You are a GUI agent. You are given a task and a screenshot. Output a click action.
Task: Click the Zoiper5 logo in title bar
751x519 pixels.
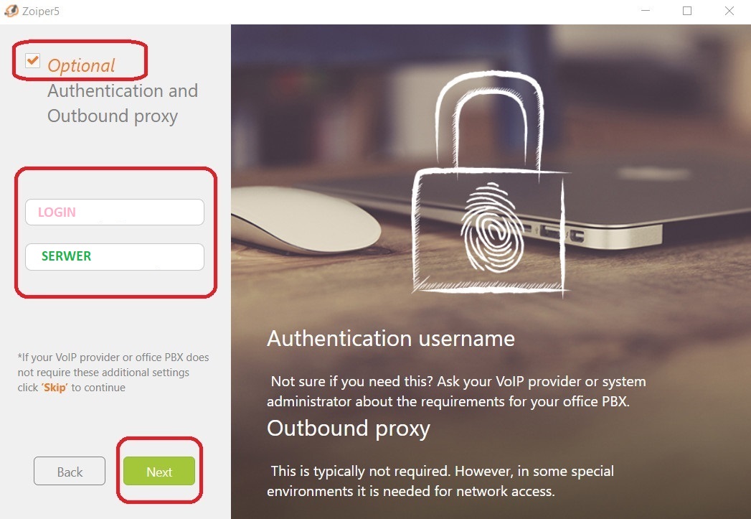11,11
